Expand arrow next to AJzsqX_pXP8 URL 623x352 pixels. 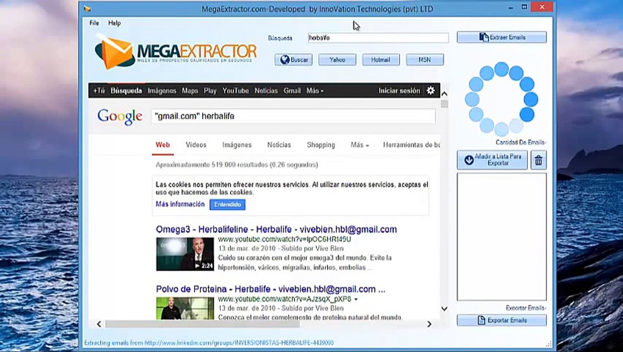(356, 299)
